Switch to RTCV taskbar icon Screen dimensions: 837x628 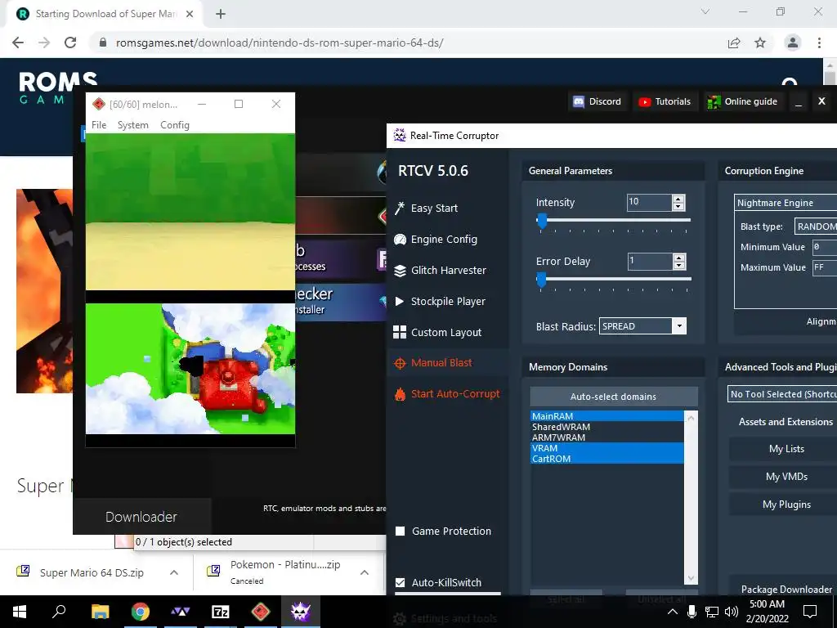pyautogui.click(x=301, y=612)
